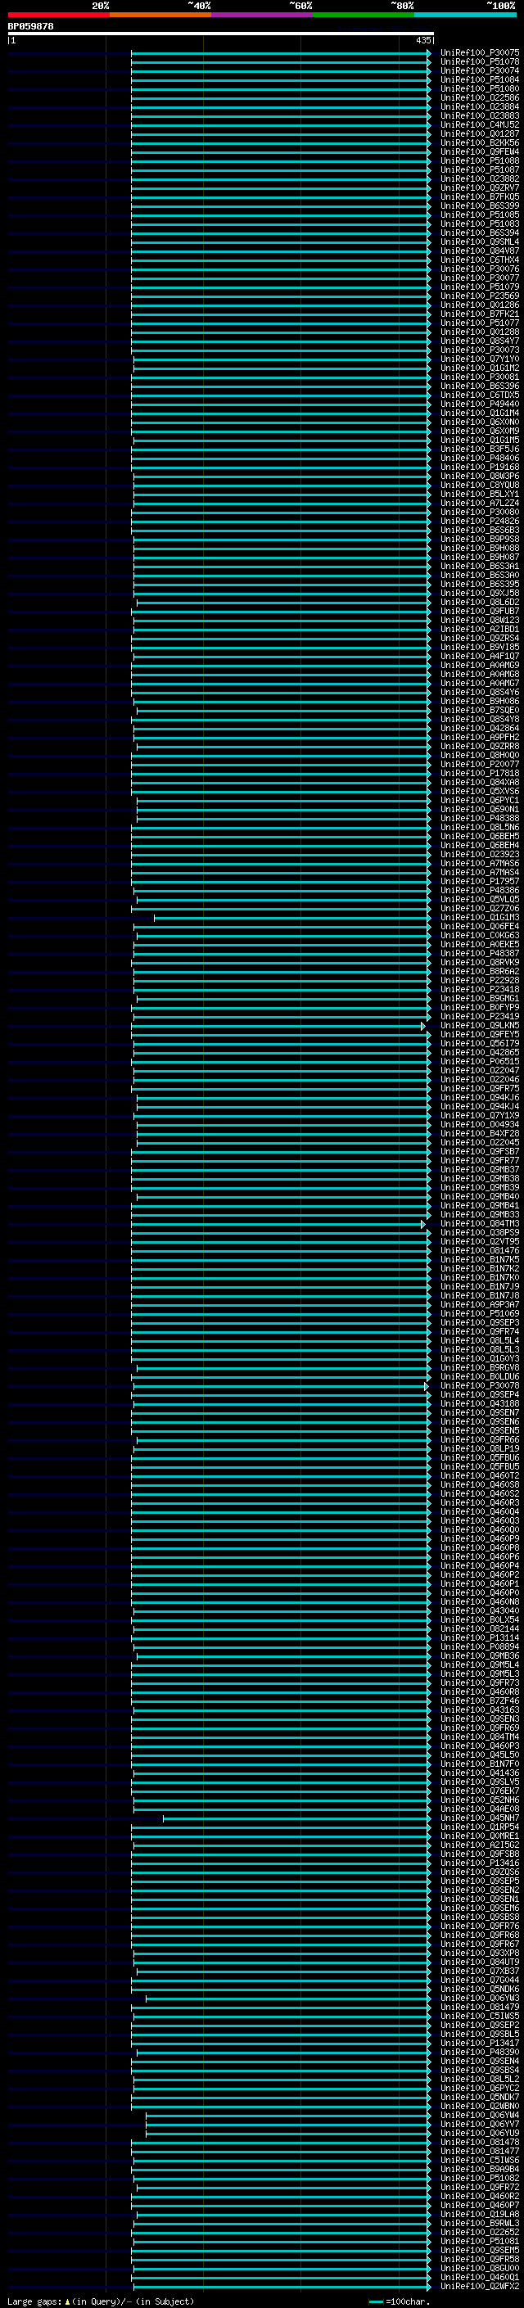This screenshot has width=524, height=2308.
Task: Click the UniRef100_Q06YW4 hit label
Action: [480, 2115]
